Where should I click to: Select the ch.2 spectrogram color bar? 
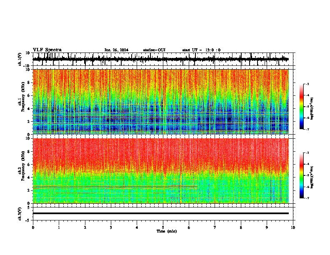click(302, 175)
